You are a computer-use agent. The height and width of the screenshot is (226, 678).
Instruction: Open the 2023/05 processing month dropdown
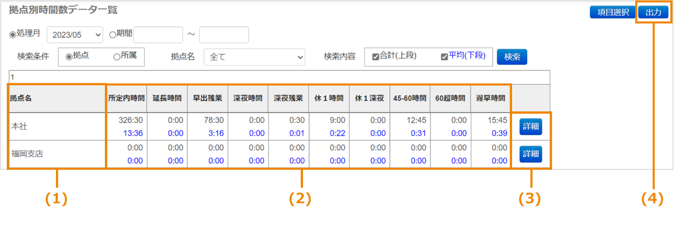[x=75, y=35]
